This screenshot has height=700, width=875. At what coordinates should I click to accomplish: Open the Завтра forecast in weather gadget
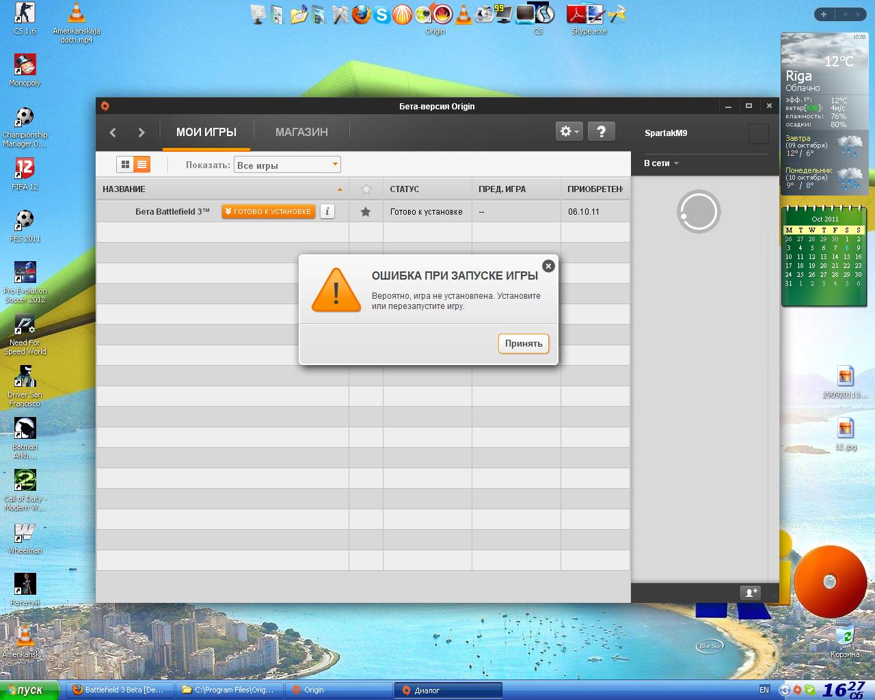click(x=824, y=146)
